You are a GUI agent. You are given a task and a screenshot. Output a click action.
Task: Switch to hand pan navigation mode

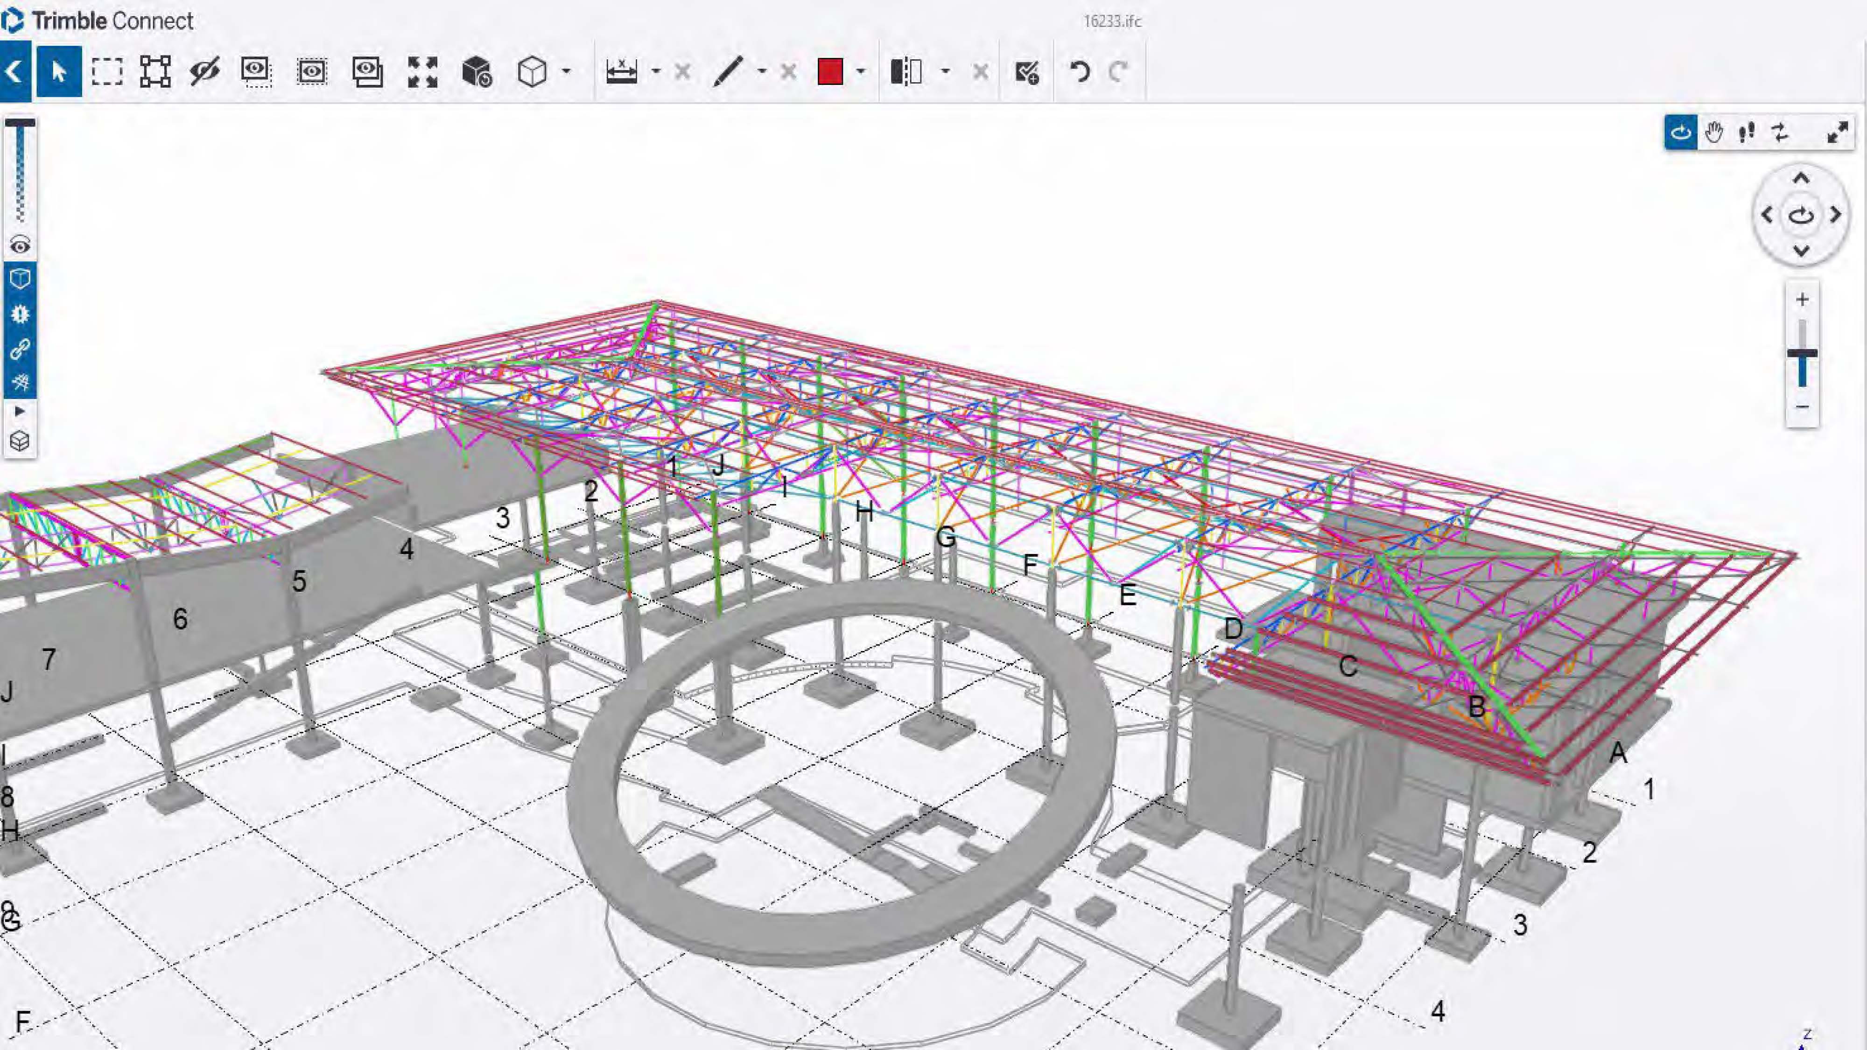tap(1714, 133)
